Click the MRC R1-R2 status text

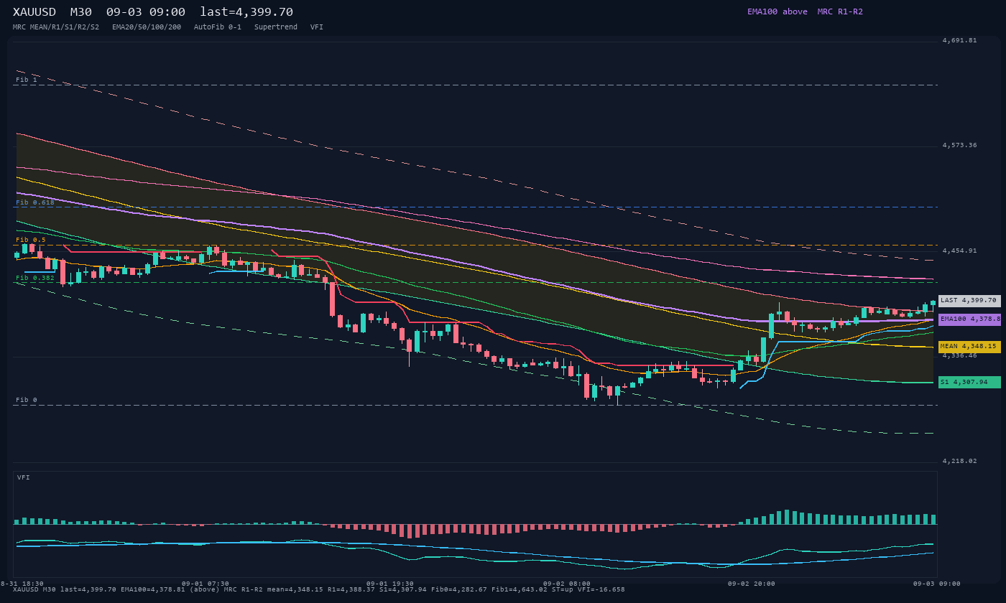(x=840, y=11)
